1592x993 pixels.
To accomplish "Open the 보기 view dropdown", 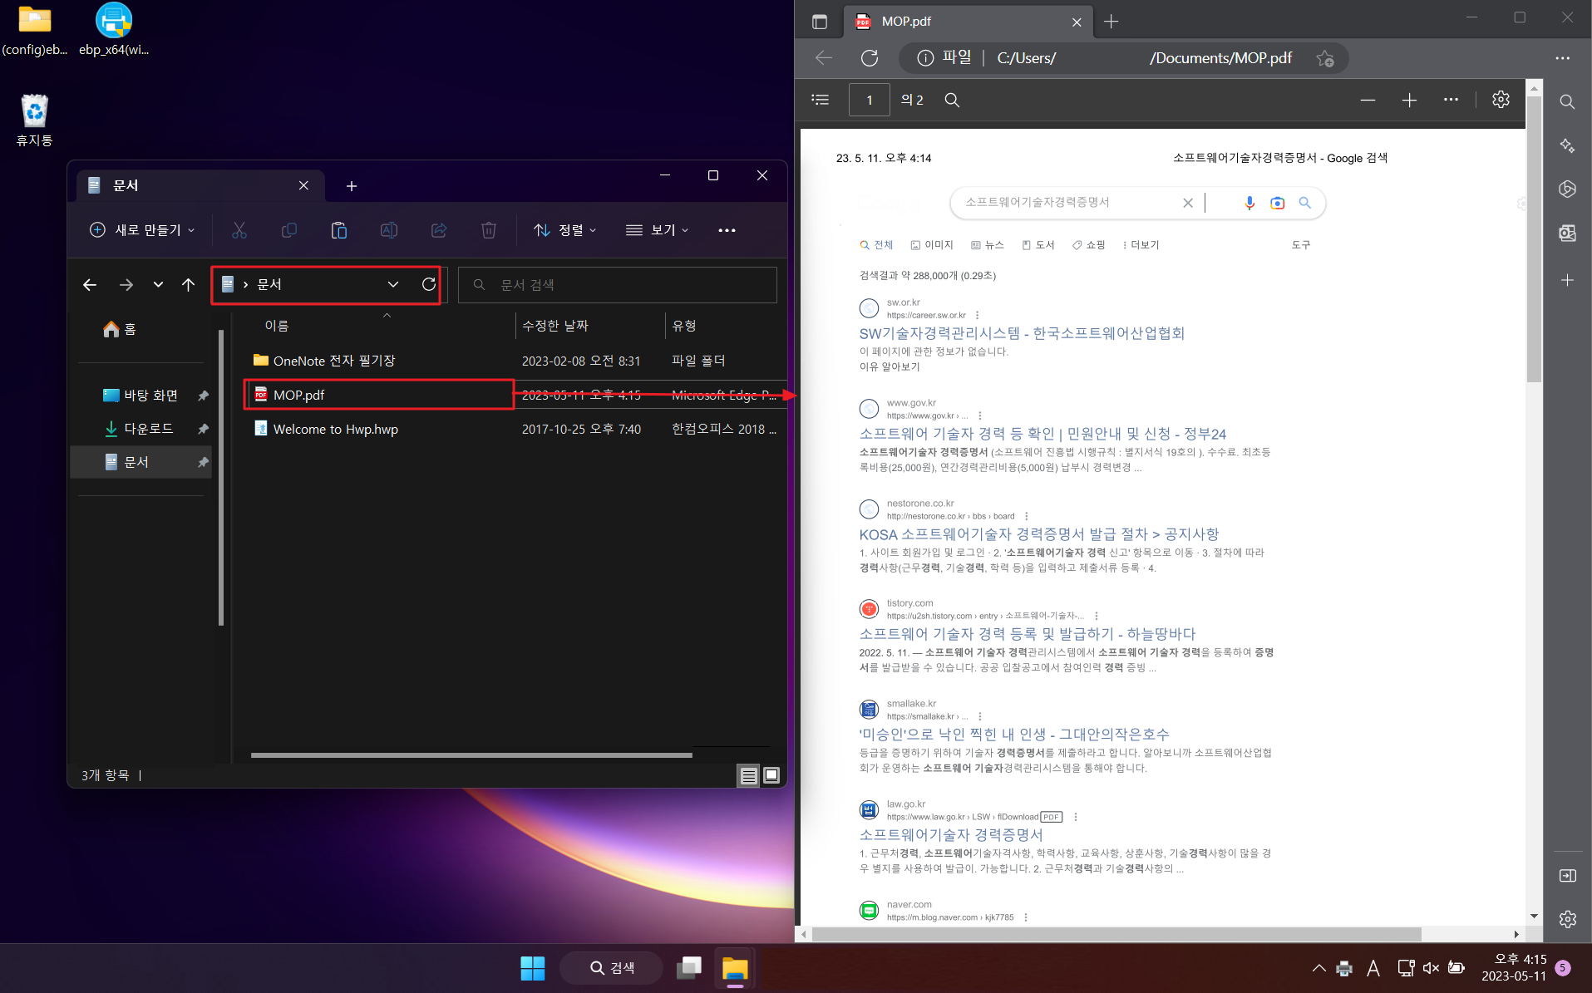I will click(x=657, y=230).
